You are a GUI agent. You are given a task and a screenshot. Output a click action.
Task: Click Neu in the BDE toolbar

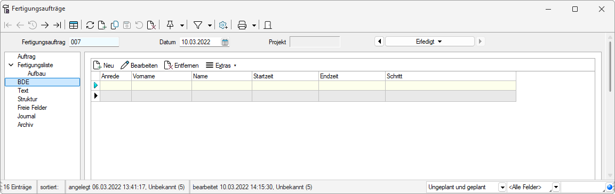(x=103, y=66)
